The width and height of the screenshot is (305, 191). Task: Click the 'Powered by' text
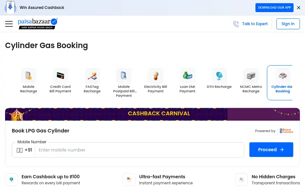(265, 131)
